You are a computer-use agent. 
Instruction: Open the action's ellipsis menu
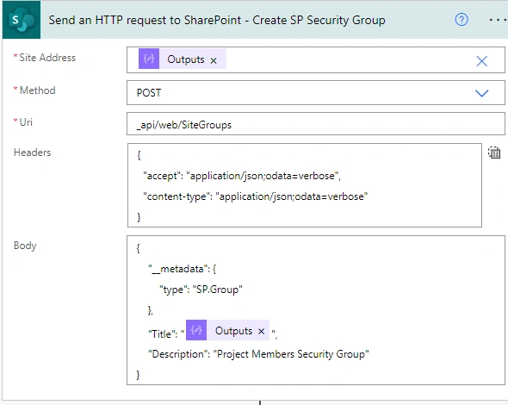pos(497,20)
